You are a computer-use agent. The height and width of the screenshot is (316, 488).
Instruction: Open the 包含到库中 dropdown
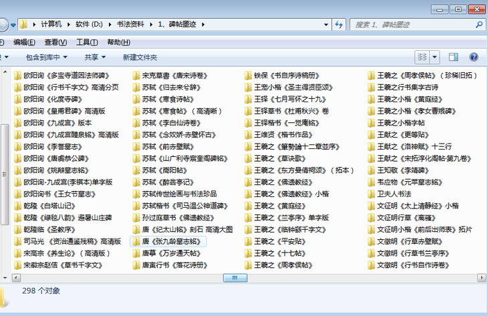pos(47,57)
